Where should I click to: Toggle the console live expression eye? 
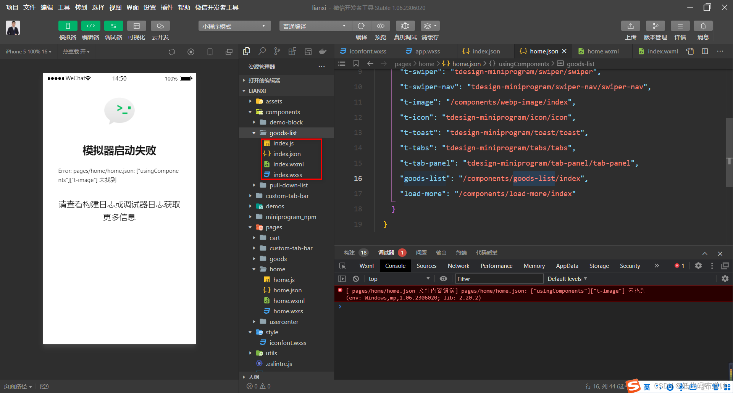click(x=443, y=279)
